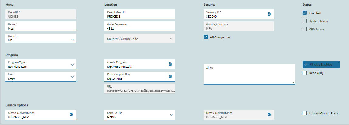
Task: Open Security ID search lookup icon
Action: click(269, 14)
